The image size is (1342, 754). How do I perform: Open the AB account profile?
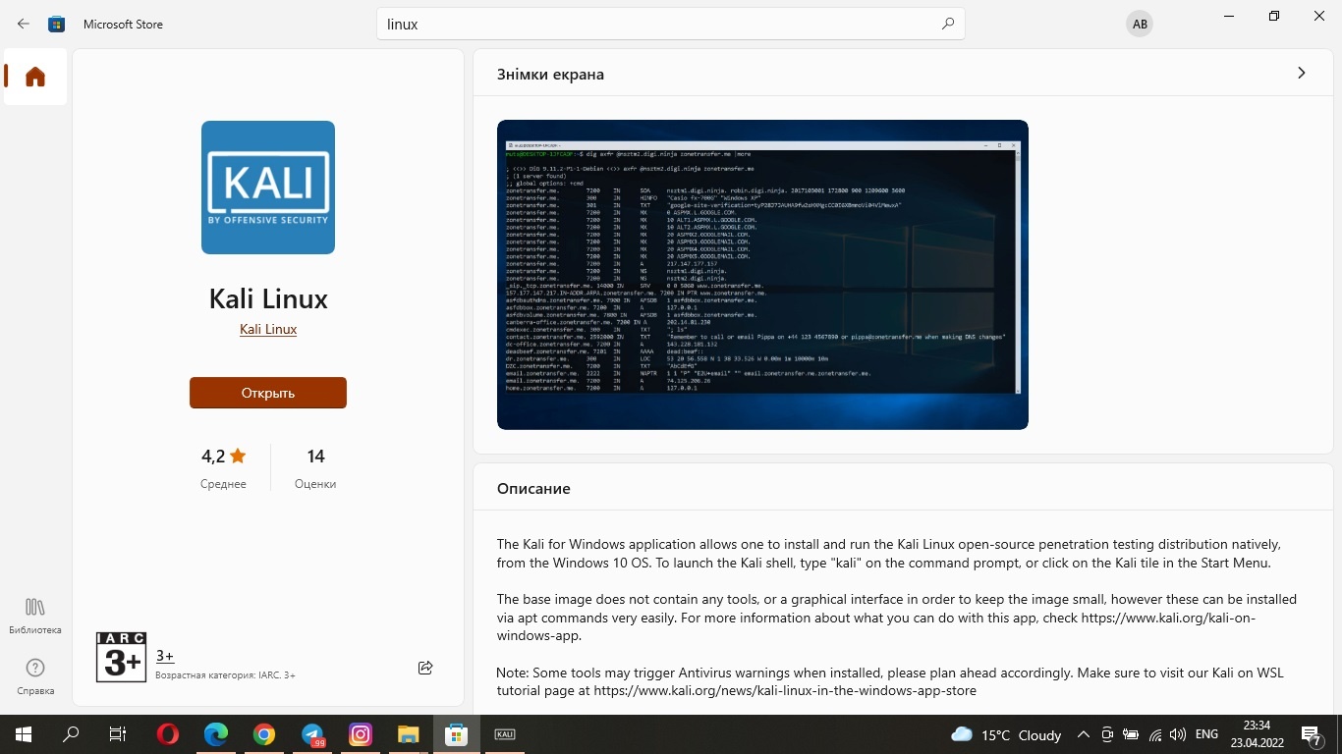(1140, 25)
